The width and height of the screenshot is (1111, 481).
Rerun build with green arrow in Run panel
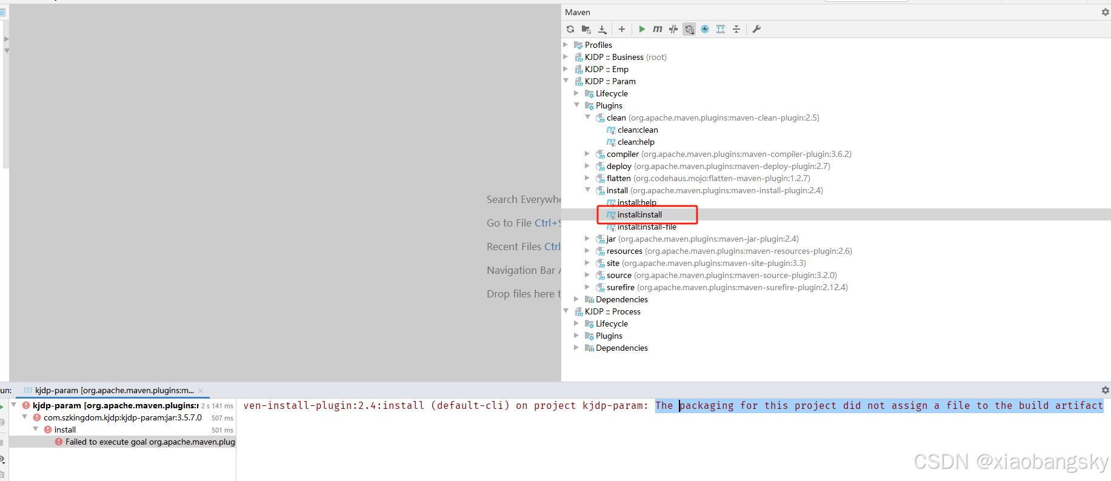point(2,406)
